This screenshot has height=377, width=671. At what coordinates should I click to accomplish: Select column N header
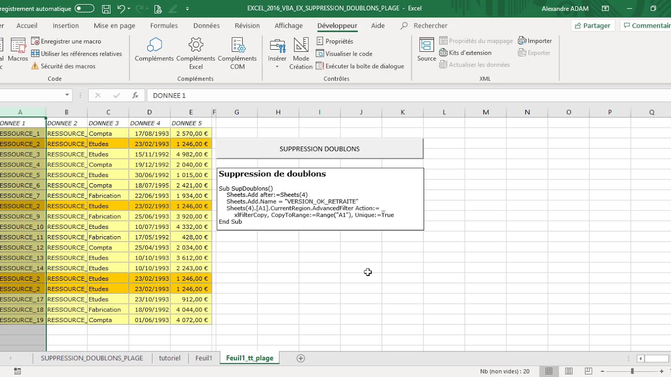(x=527, y=112)
